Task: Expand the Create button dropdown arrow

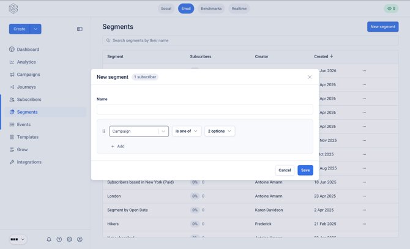Action: (x=35, y=29)
